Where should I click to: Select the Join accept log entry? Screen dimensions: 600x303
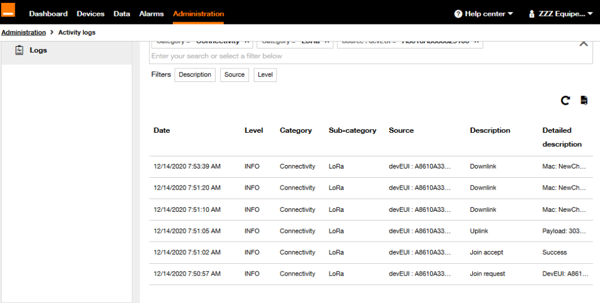(370, 252)
